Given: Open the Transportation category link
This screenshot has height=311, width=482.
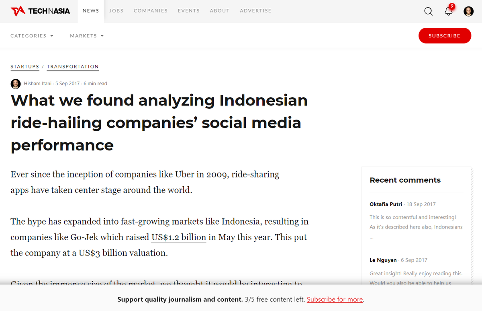Looking at the screenshot, I should (73, 67).
